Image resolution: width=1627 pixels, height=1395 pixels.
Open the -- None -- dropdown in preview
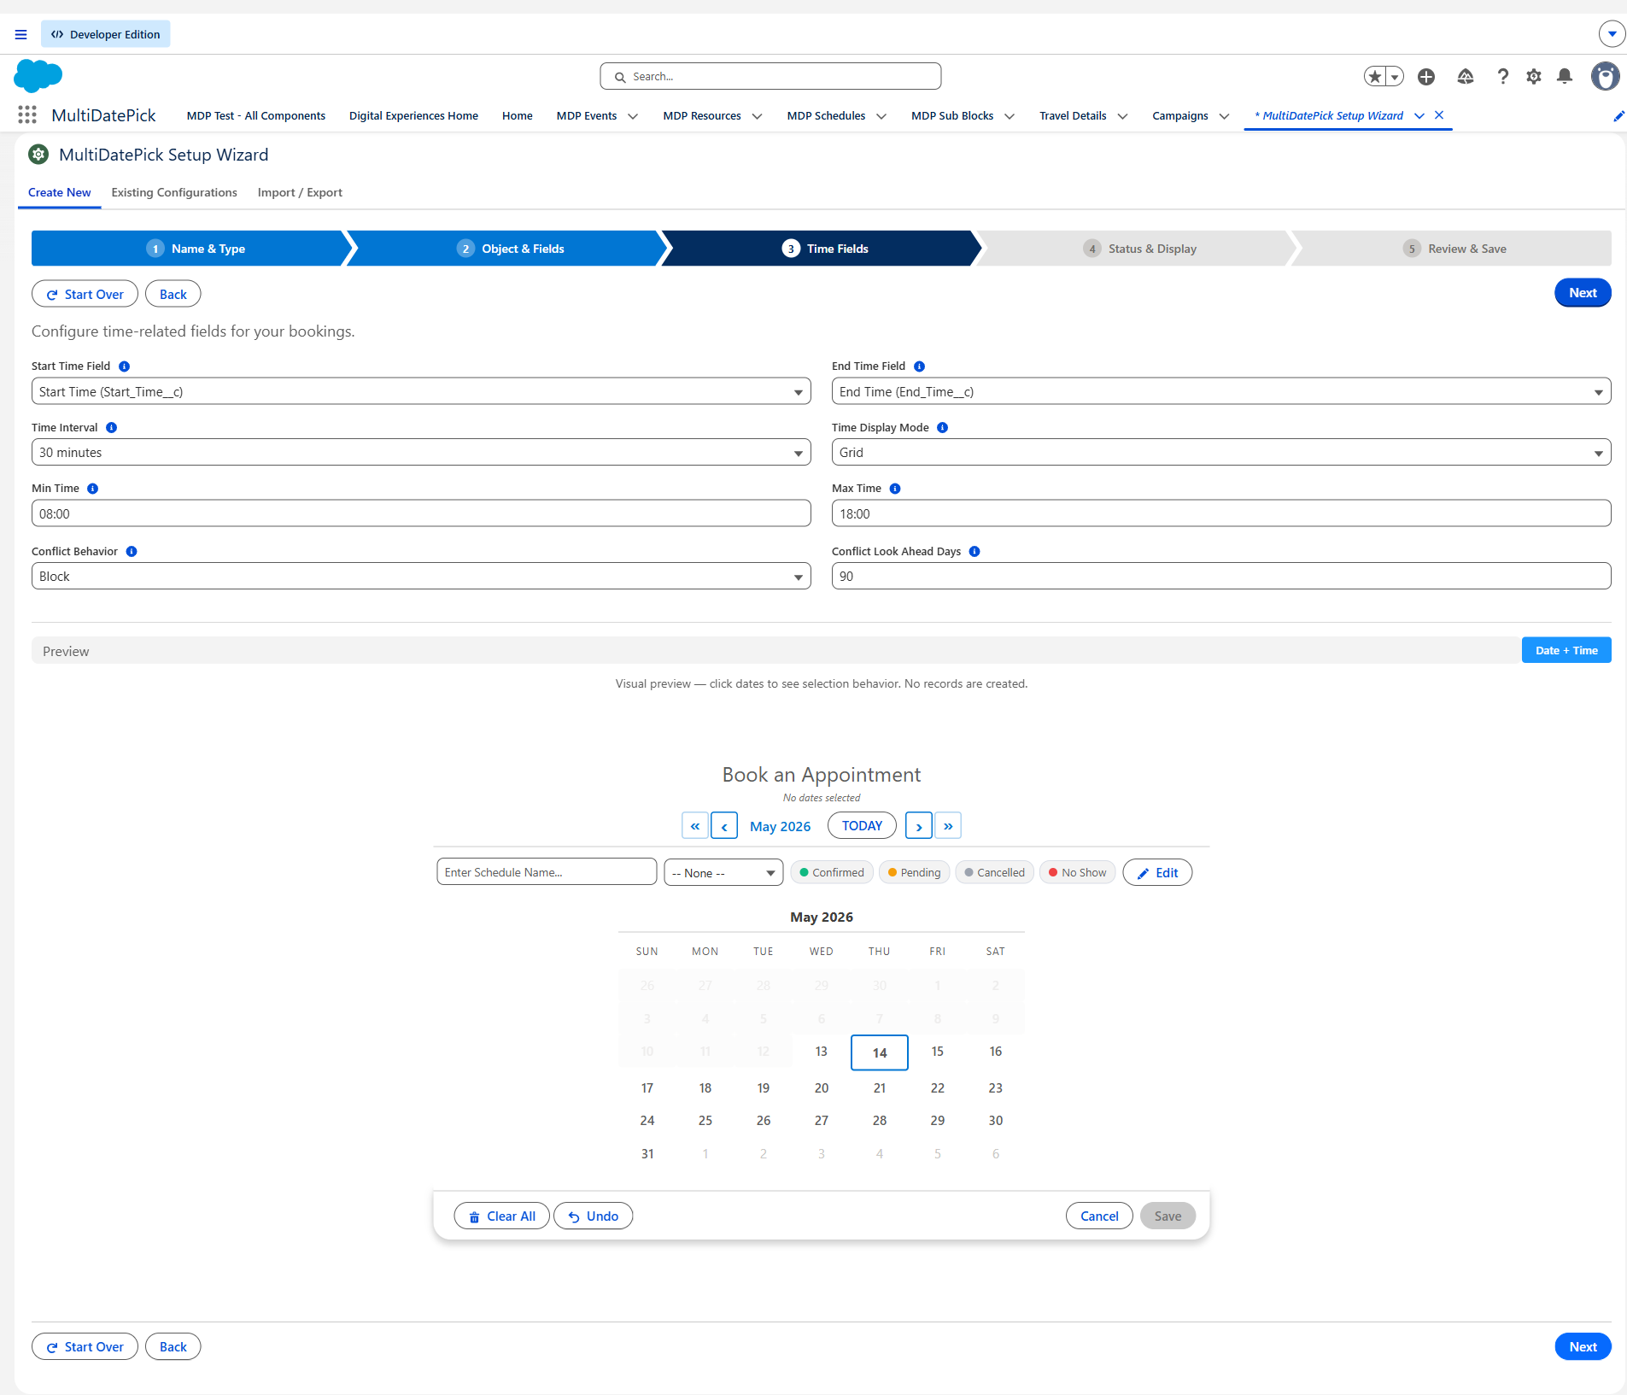723,872
